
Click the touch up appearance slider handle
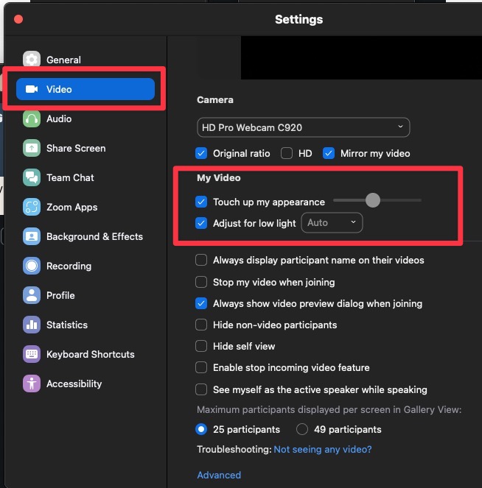(x=373, y=200)
